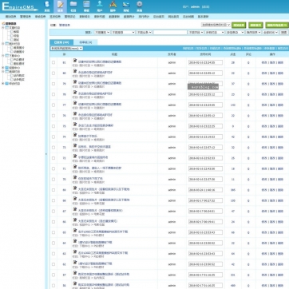Click the green 刷新首页 button
This screenshot has width=289, height=289.
click(x=255, y=25)
